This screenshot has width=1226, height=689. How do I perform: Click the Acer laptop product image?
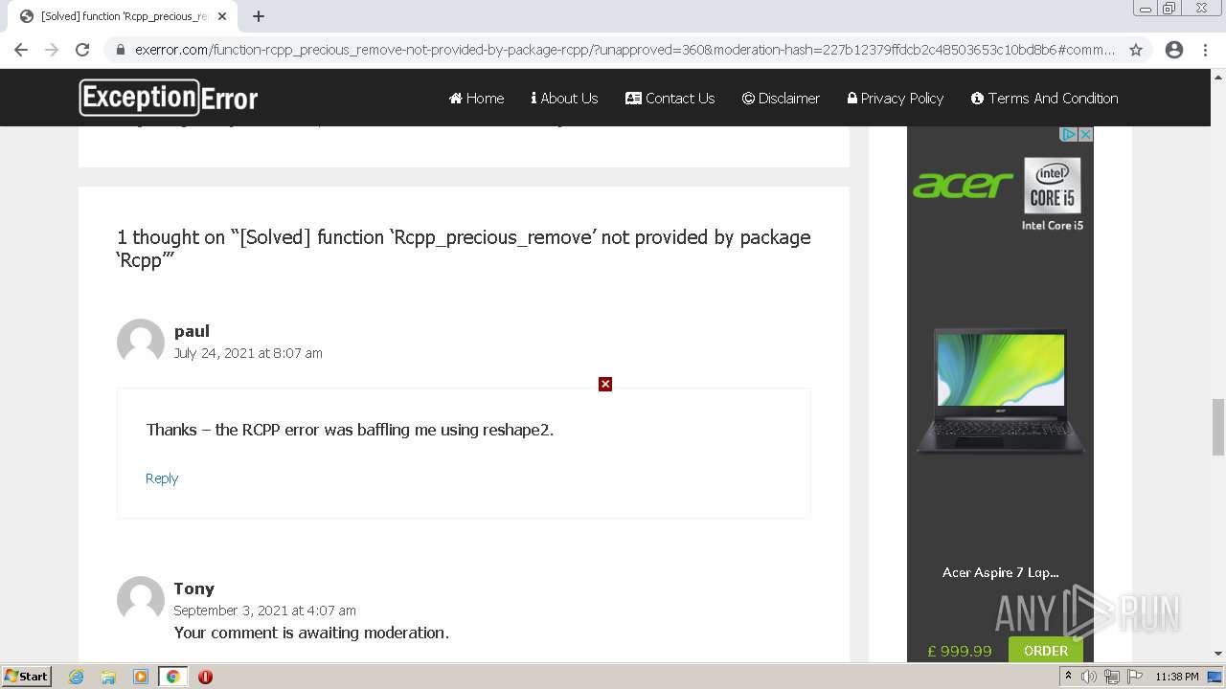coord(1001,390)
